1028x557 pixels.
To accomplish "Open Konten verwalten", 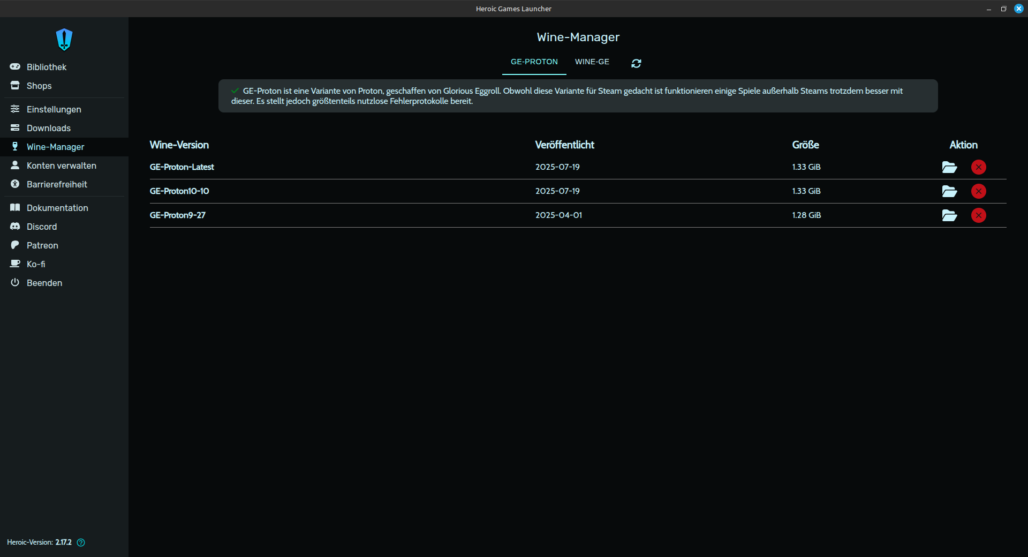I will tap(64, 165).
